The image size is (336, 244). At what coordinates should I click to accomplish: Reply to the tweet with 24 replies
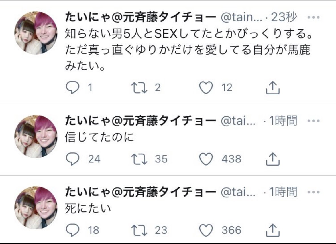72,159
